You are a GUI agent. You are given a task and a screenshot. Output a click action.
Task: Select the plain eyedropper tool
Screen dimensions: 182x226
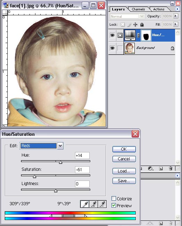coord(85,204)
